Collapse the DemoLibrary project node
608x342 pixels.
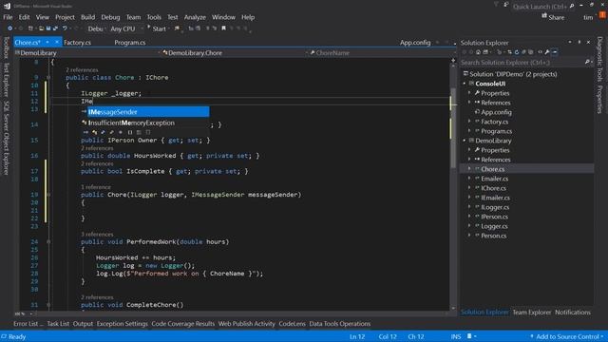pyautogui.click(x=465, y=141)
